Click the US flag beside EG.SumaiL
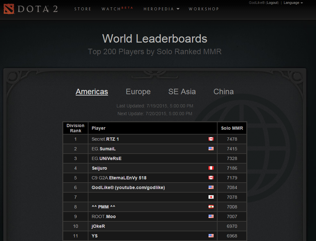The image size is (316, 241). [211, 148]
